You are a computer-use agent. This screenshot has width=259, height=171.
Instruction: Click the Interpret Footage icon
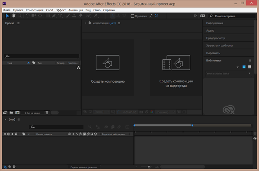[5, 113]
